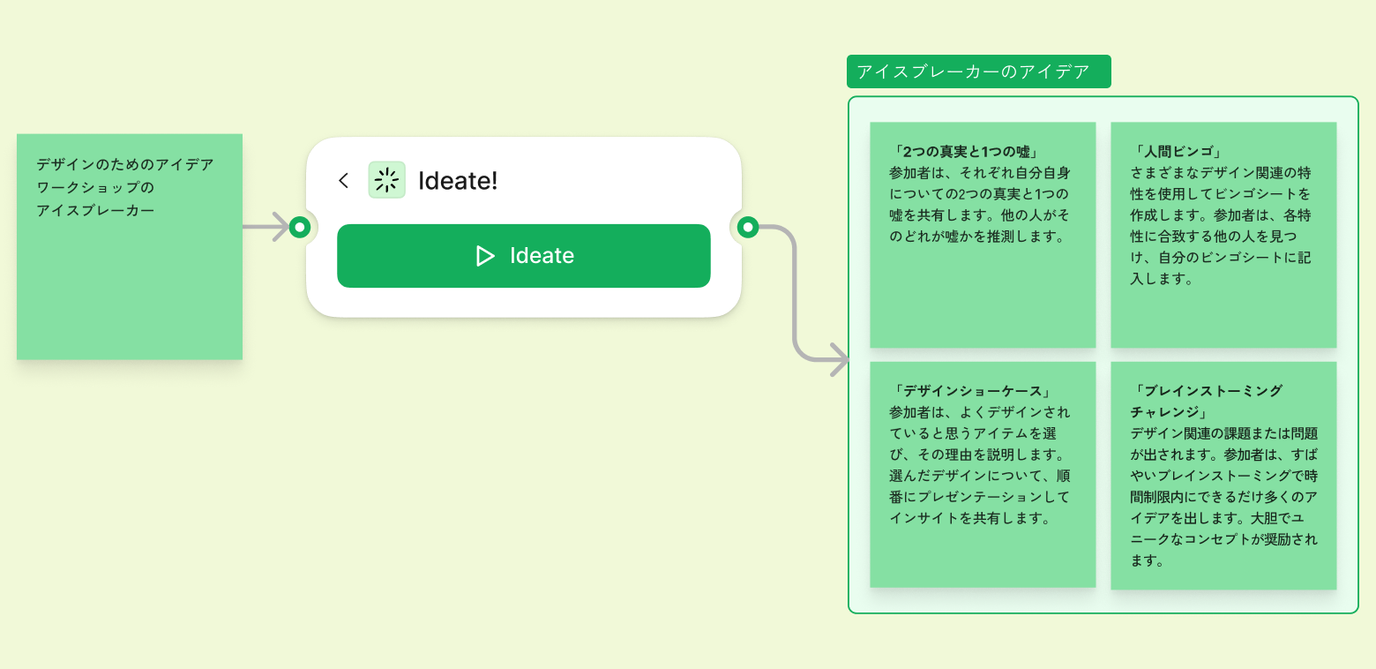
Task: Select the play triangle inside the Ideate button
Action: tap(483, 256)
